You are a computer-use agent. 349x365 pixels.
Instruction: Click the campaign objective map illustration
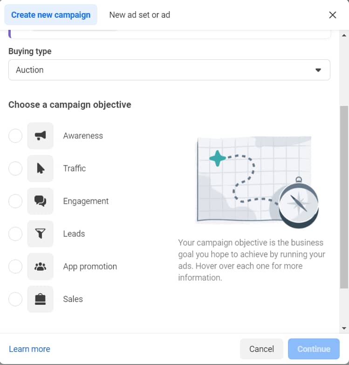click(257, 182)
